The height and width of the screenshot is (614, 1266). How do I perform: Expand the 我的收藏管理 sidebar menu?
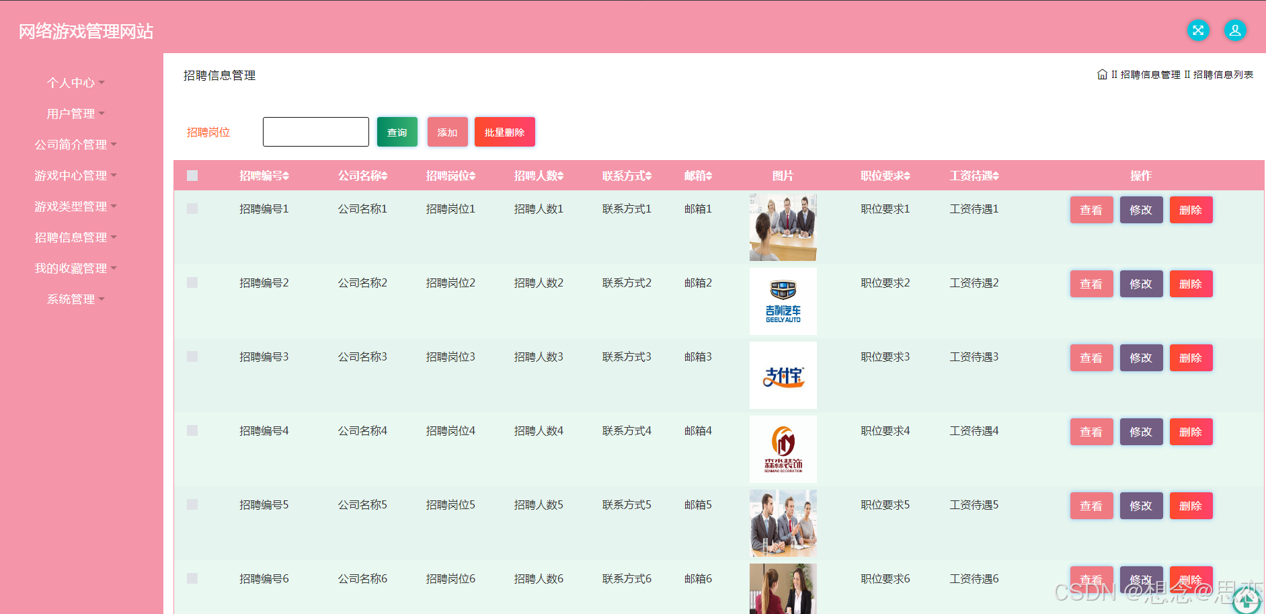76,268
